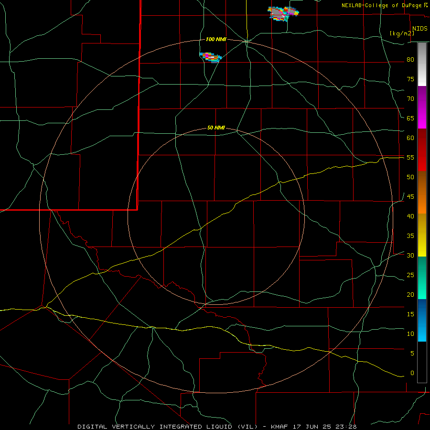Click the 50 NMI range ring label
Screen dimensions: 430x430
pos(216,128)
